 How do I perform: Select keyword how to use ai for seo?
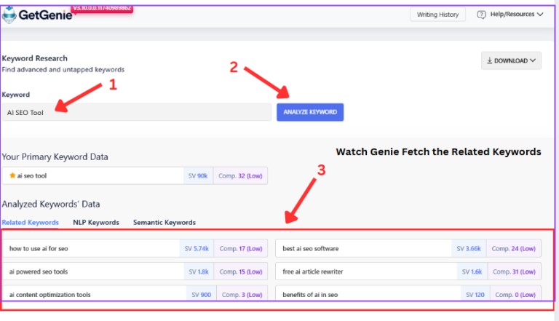(135, 248)
